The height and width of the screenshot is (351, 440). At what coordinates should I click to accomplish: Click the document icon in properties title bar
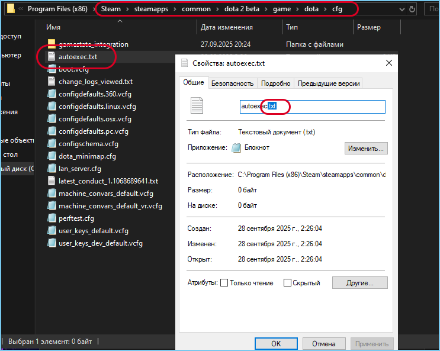click(x=184, y=63)
